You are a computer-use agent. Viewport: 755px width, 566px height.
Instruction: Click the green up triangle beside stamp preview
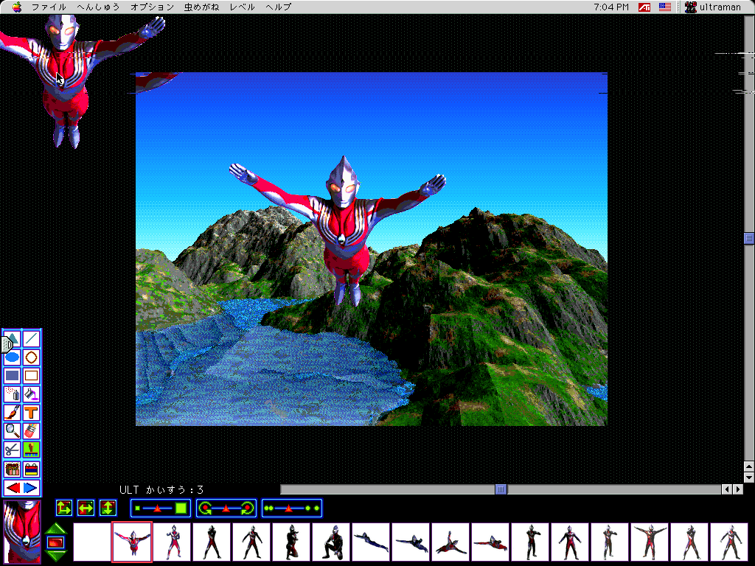click(x=56, y=529)
